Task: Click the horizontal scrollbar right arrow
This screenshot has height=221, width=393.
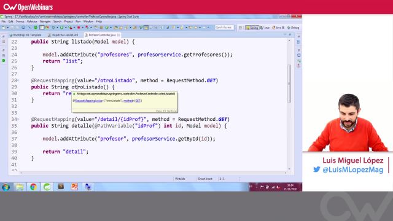Action: click(285, 173)
